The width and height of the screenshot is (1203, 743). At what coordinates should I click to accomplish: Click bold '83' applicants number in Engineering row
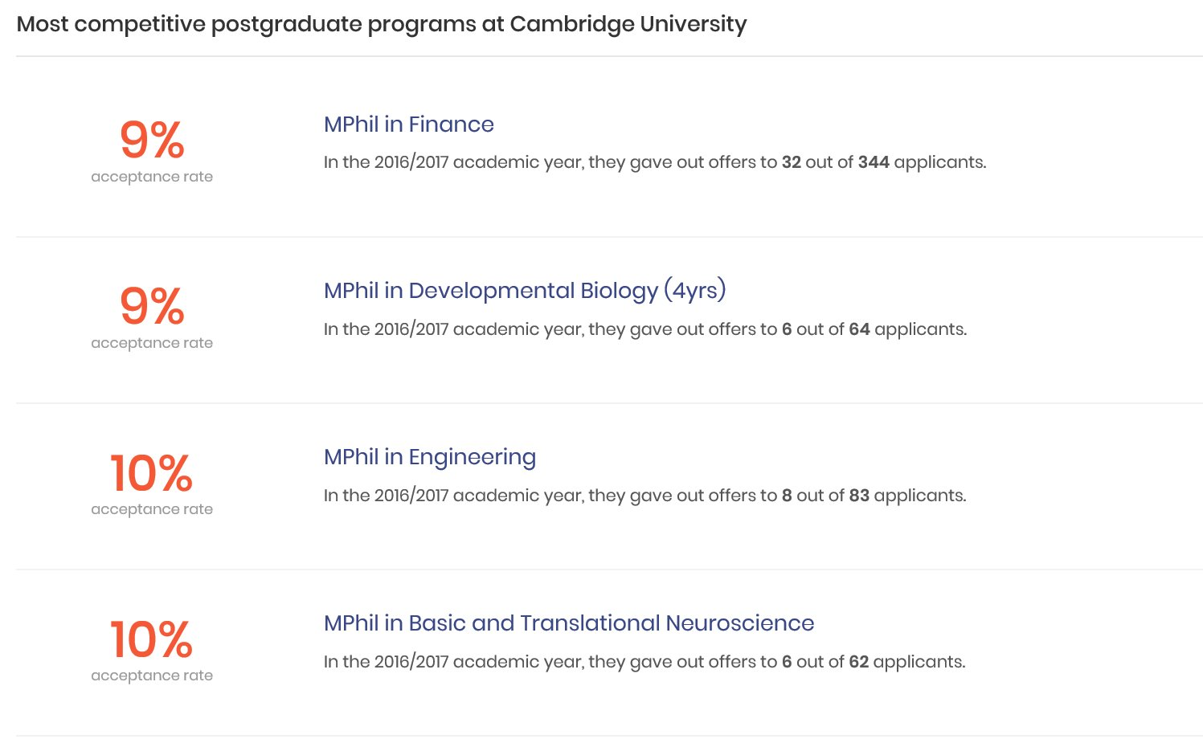click(859, 496)
